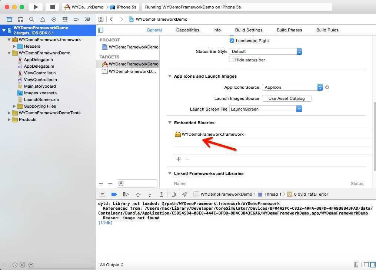
Task: Click the Use Asset Catalog button
Action: (x=287, y=98)
